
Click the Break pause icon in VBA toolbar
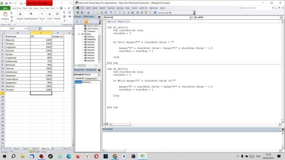tap(124, 12)
